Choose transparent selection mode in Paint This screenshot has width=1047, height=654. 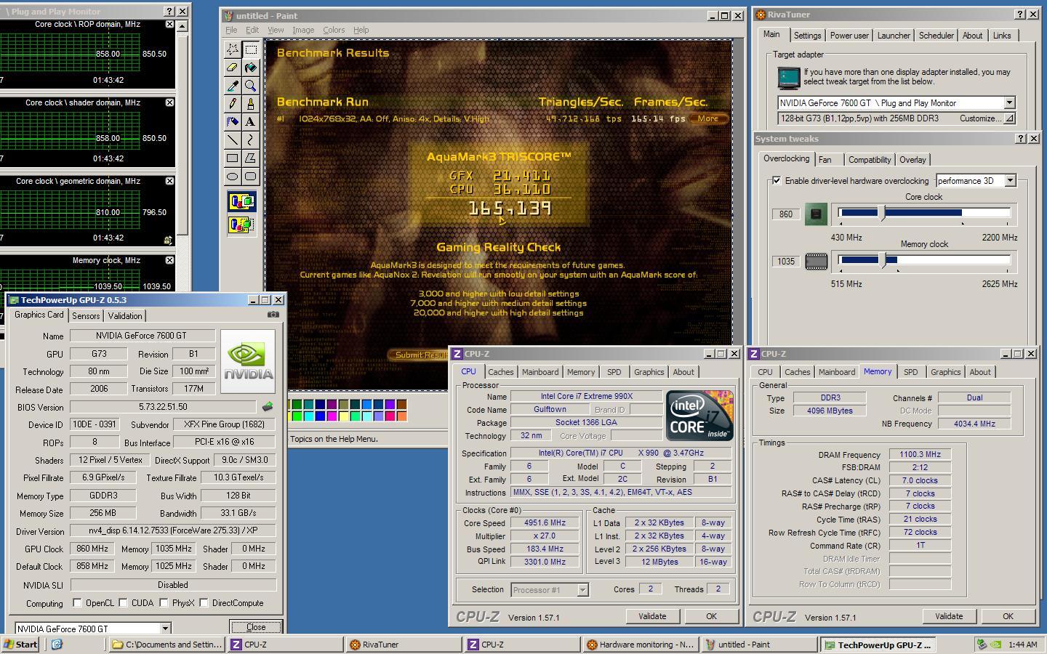click(x=241, y=225)
